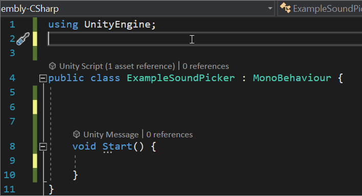
Task: Click the Unity Message CodeLens label
Action: pyautogui.click(x=111, y=134)
